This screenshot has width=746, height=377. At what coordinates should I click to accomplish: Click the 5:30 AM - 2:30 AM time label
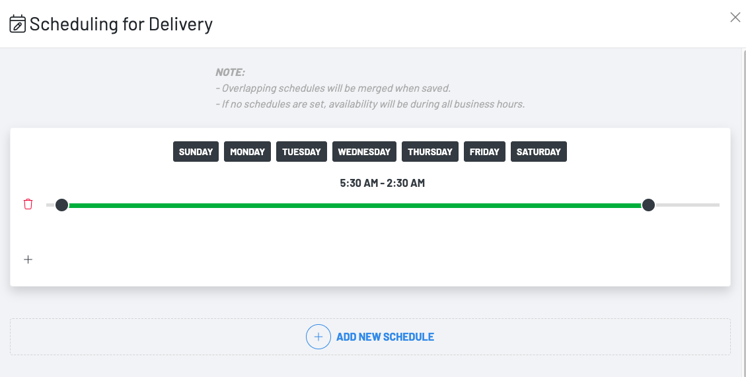[x=382, y=183]
